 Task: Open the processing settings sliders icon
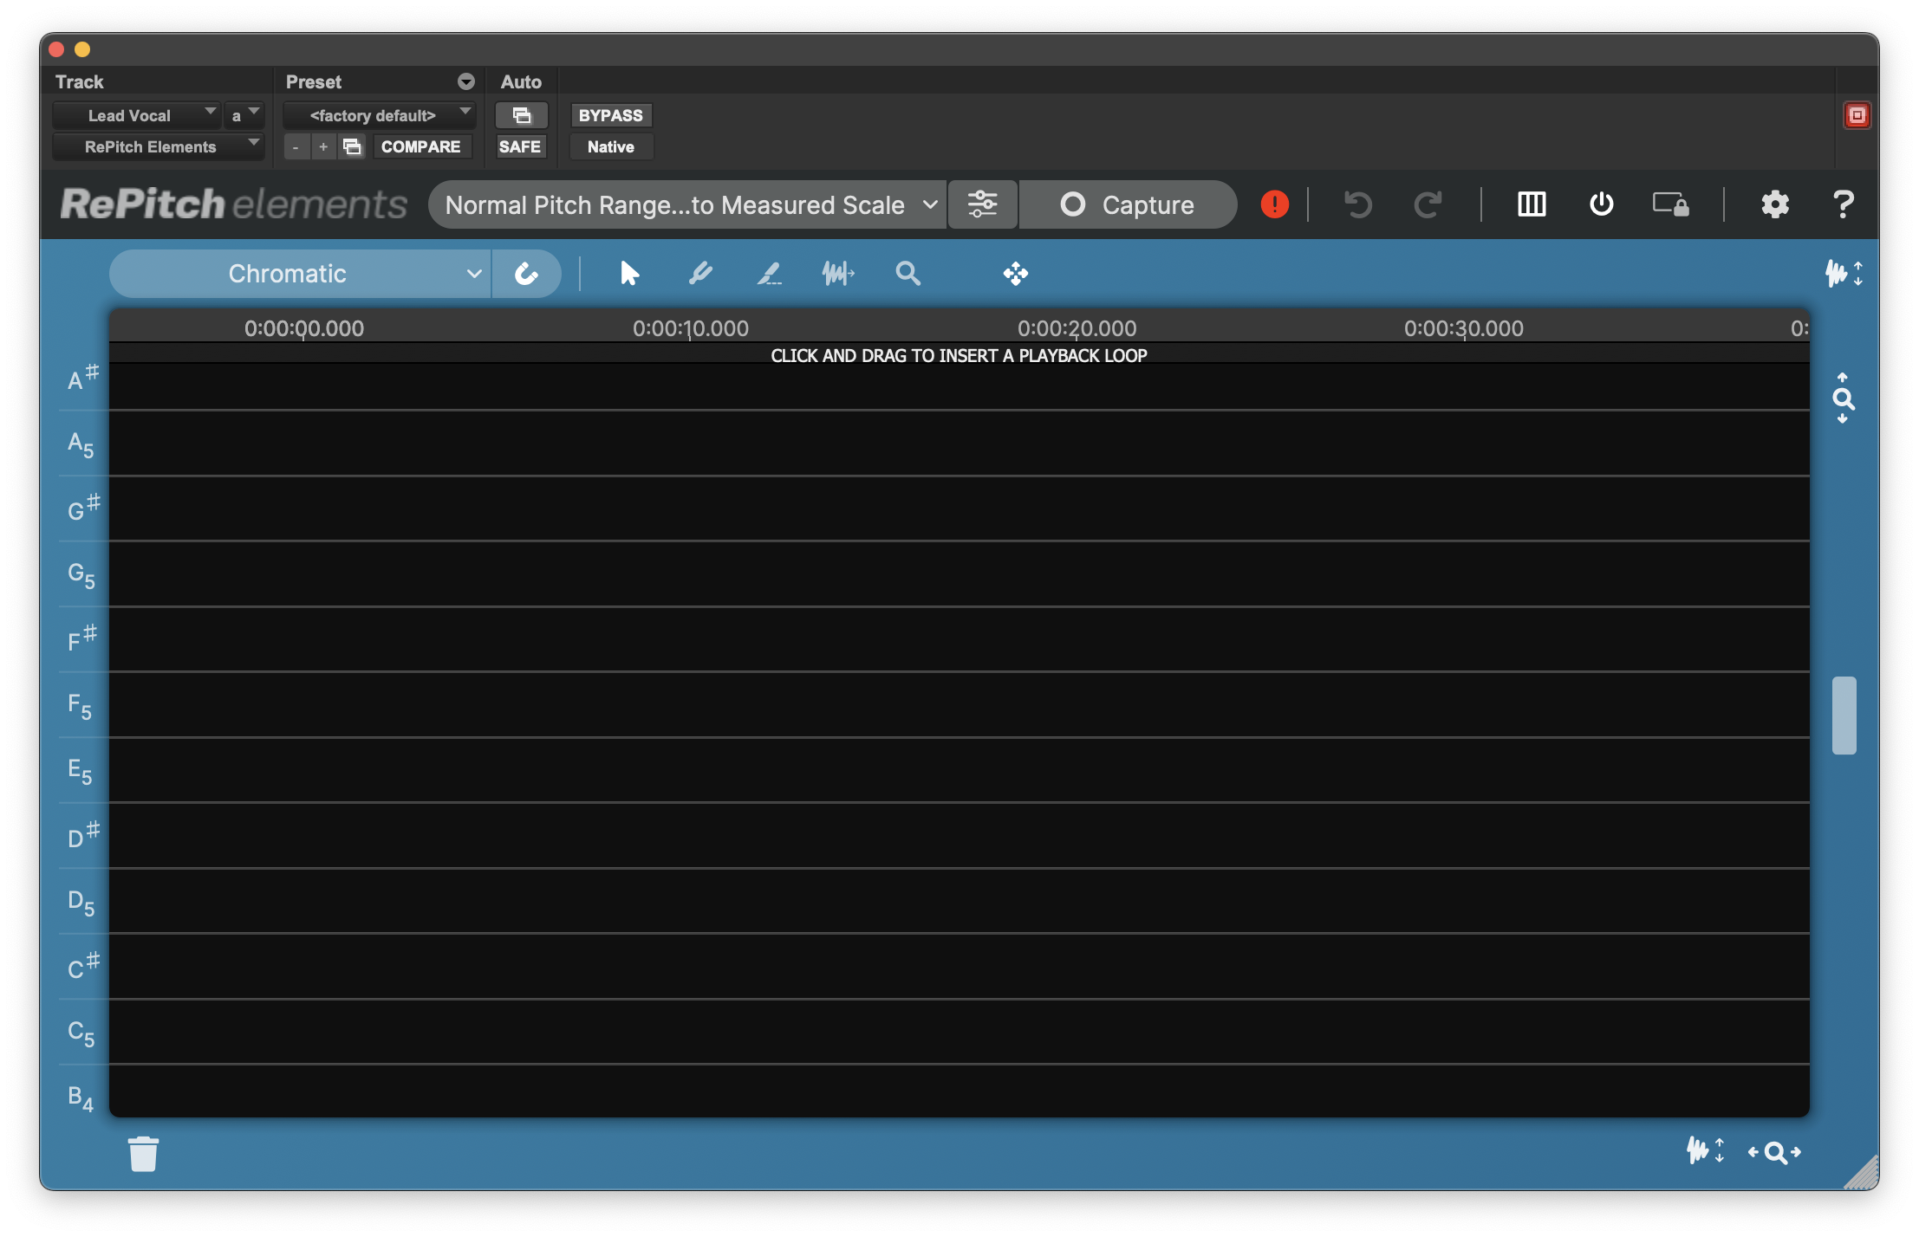[982, 204]
